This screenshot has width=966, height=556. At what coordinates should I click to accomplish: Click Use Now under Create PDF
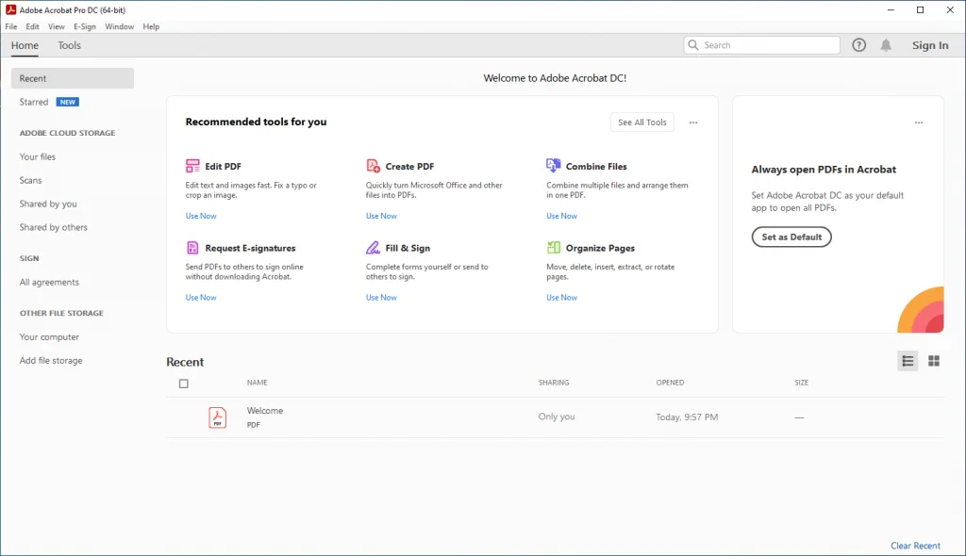(381, 216)
